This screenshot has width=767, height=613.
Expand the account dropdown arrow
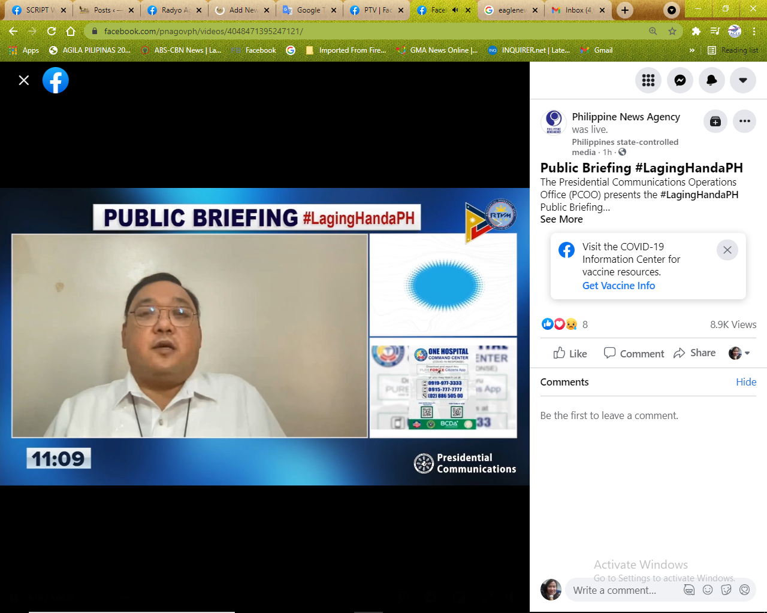tap(743, 80)
